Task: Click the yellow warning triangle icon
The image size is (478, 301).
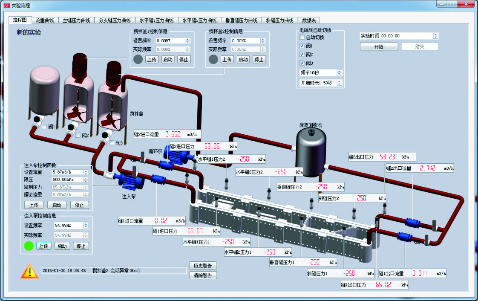Action: click(x=29, y=271)
